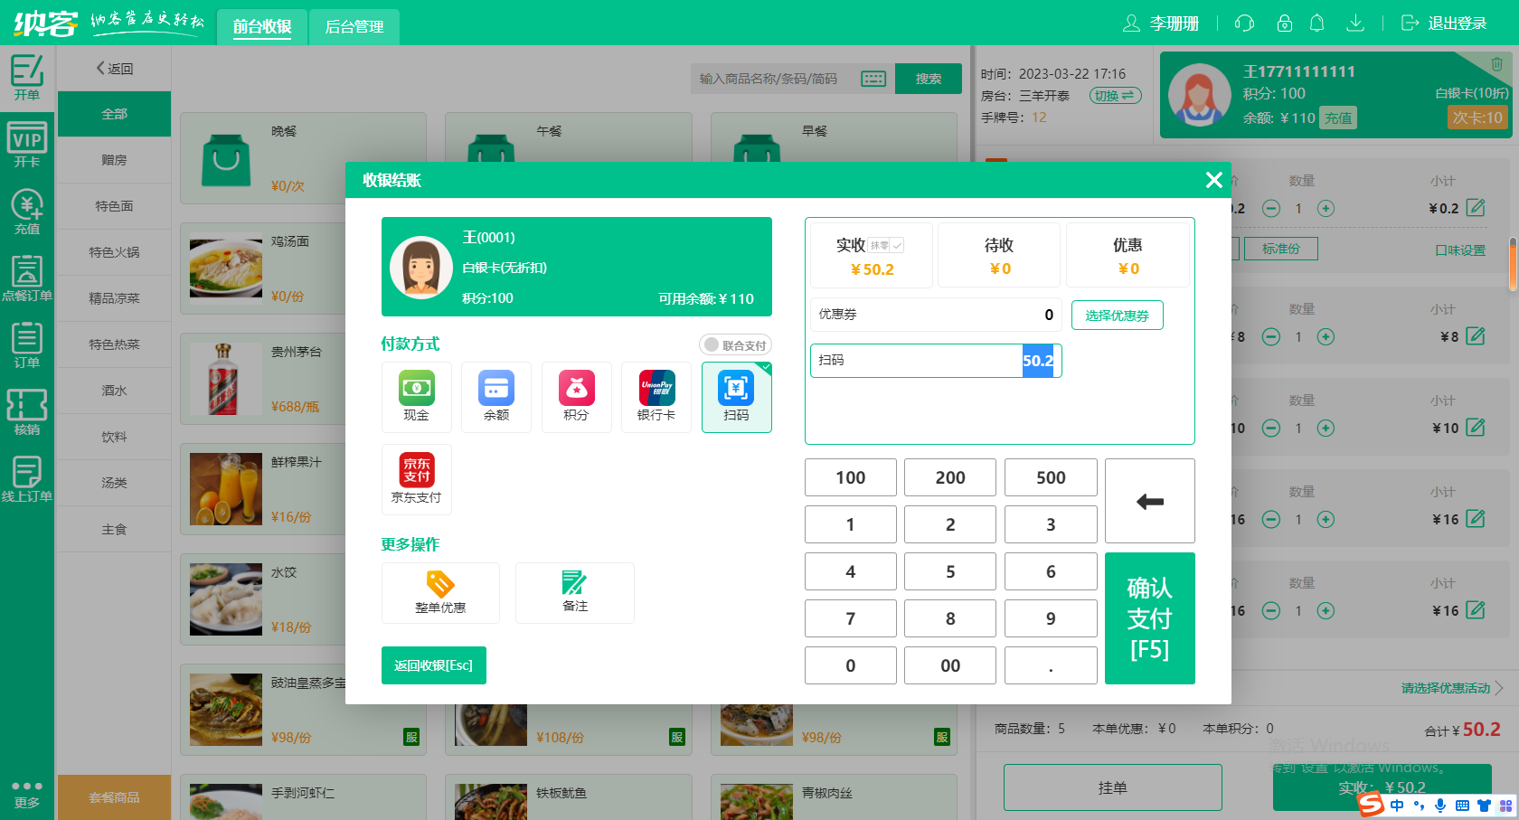Choose the 京东支付 JD Pay icon

pos(416,479)
